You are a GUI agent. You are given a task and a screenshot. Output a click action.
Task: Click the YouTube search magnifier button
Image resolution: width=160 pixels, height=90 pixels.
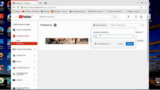115,17
